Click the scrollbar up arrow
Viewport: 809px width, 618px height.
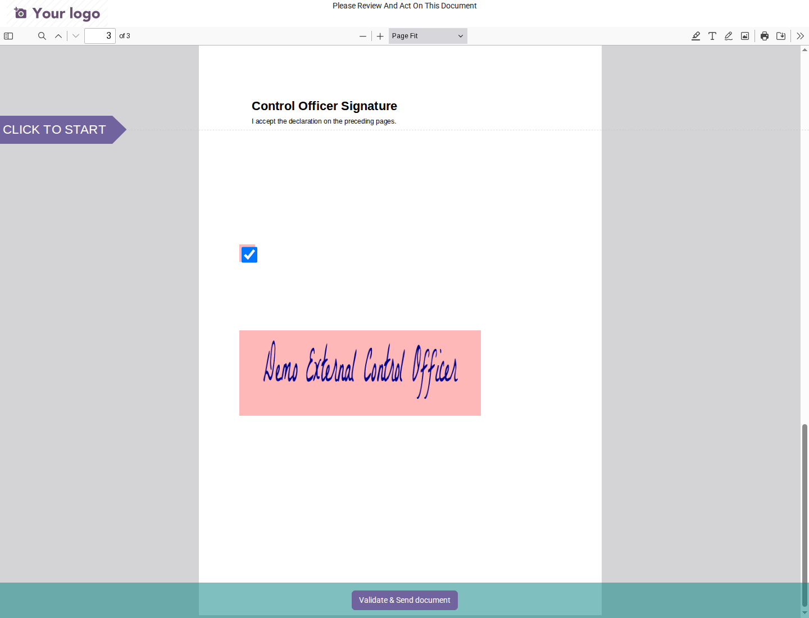point(805,49)
